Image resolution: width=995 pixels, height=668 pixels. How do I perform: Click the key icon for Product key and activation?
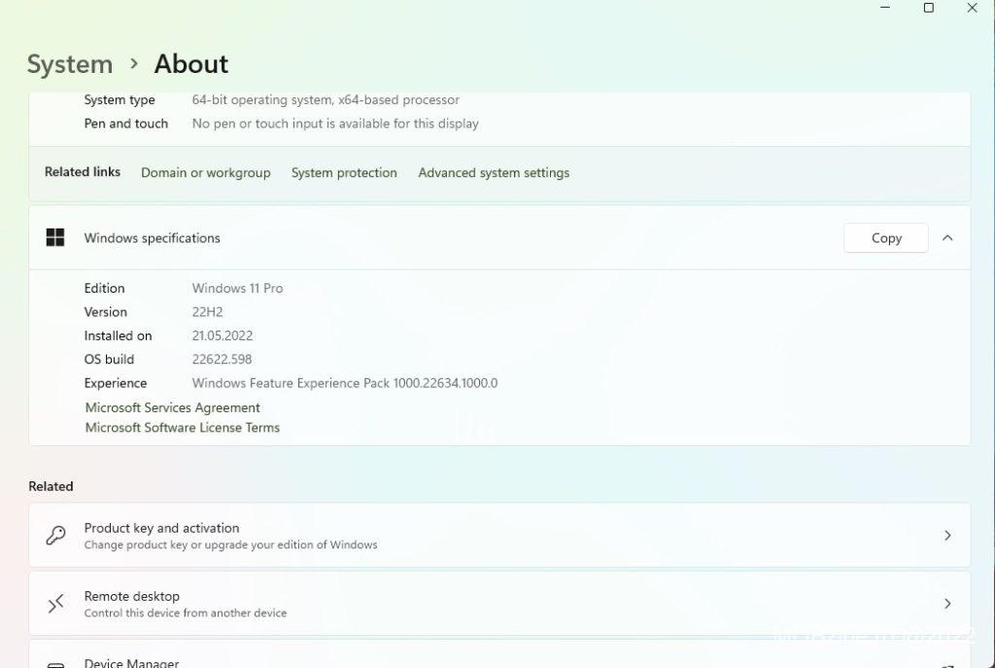click(56, 536)
